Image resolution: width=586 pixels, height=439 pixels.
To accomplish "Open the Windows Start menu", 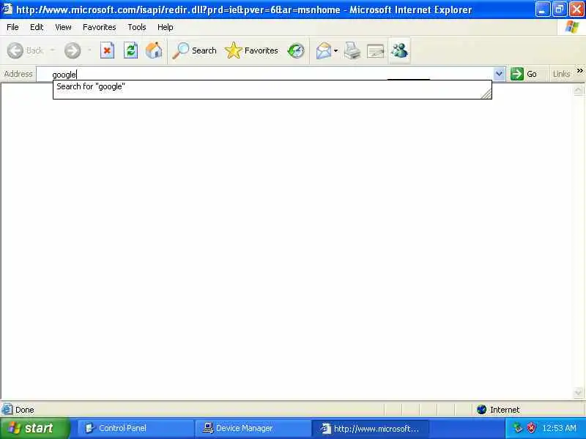I will [x=34, y=428].
